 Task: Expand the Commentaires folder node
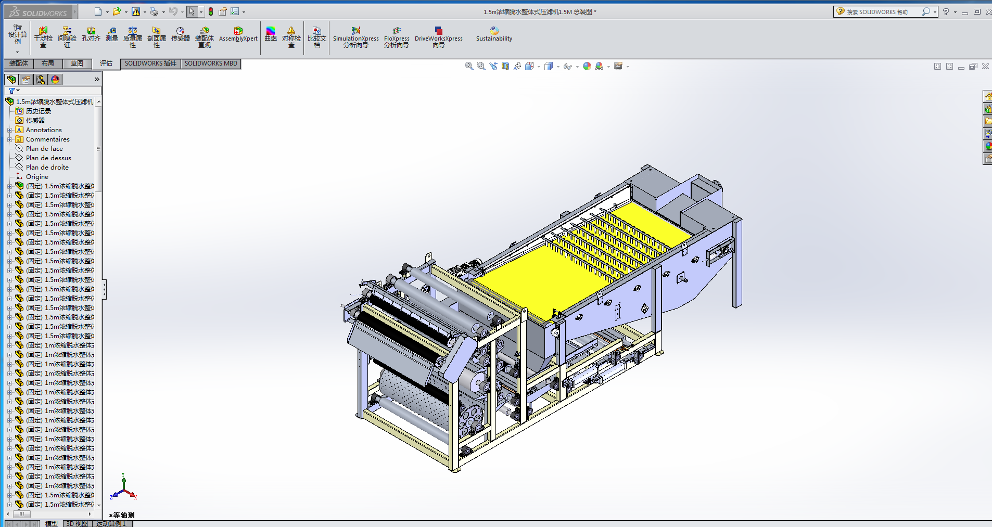[x=9, y=139]
